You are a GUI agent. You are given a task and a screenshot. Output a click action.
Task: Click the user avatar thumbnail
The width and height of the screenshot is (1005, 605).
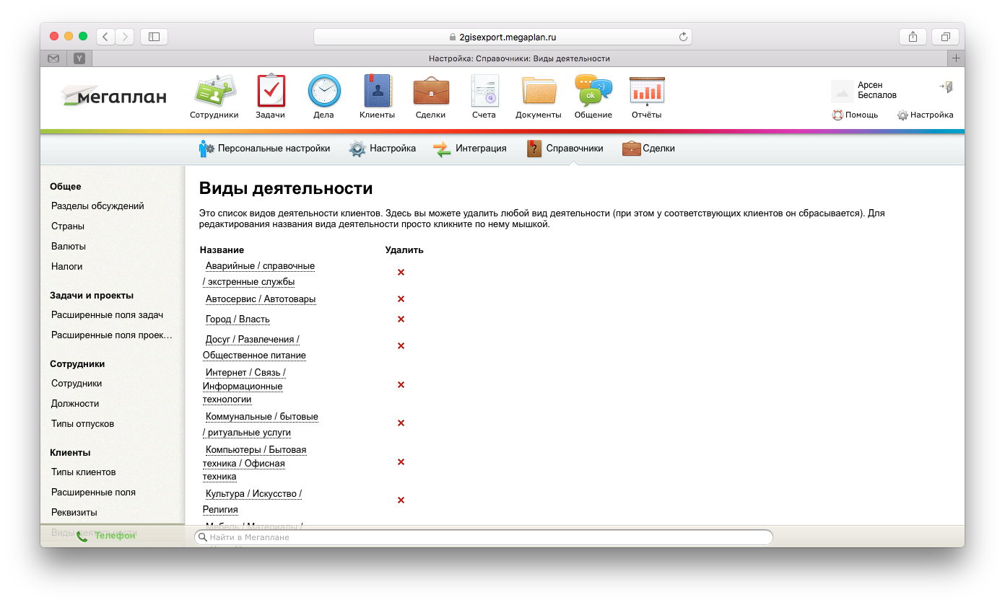(x=843, y=92)
